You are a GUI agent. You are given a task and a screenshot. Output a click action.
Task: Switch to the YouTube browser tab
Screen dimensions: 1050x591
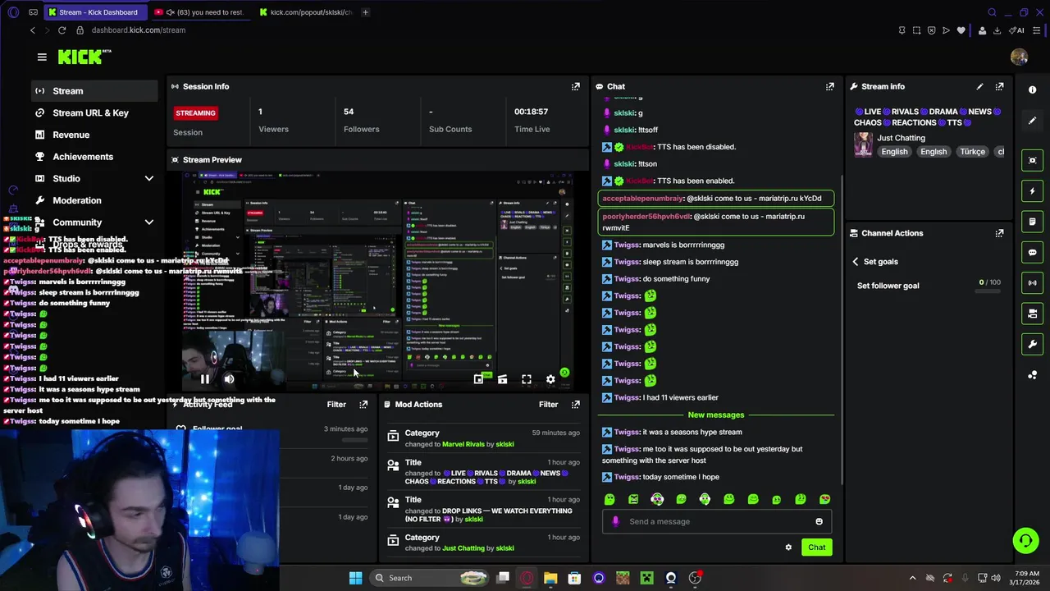pyautogui.click(x=199, y=12)
